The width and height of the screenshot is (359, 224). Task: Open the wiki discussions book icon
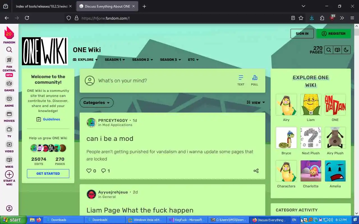[337, 50]
